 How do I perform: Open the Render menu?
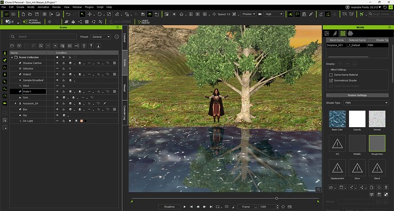click(57, 7)
